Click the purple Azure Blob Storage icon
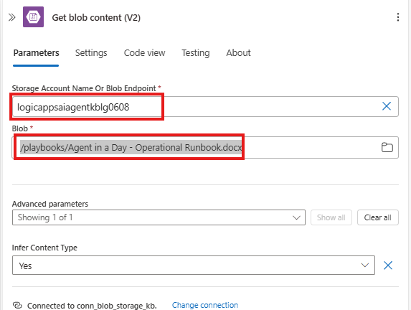 click(x=33, y=17)
